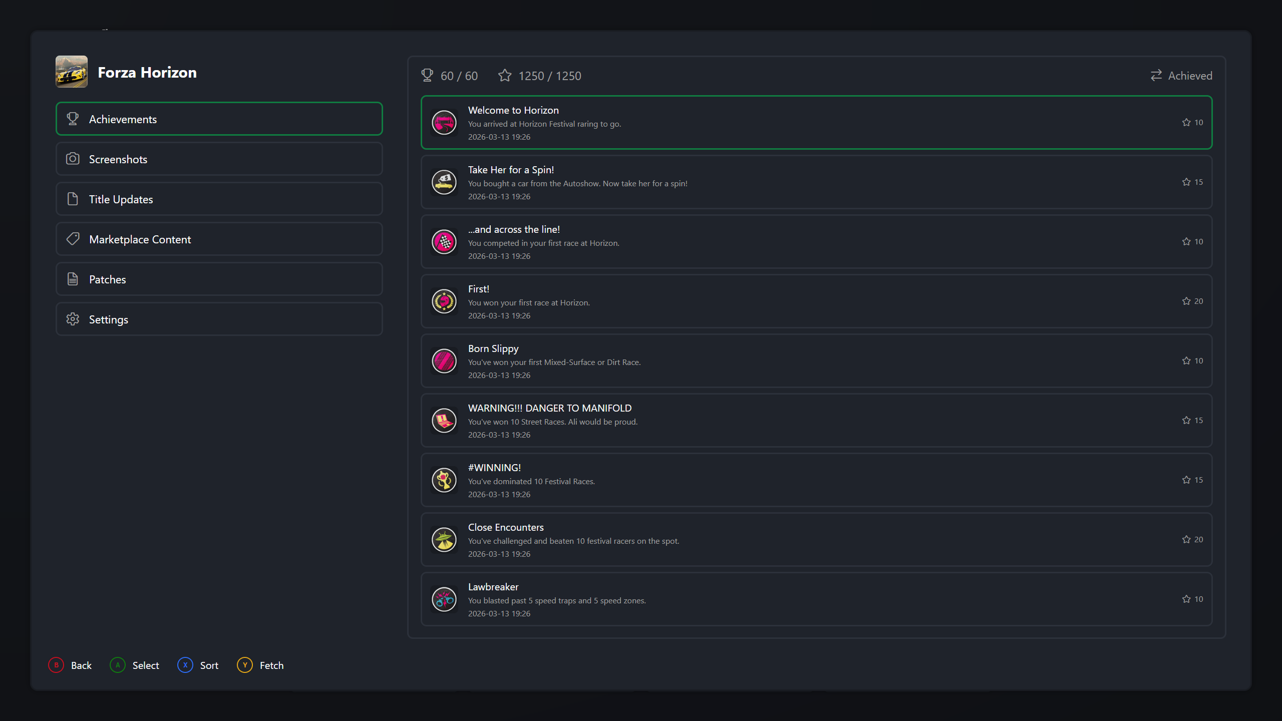
Task: Toggle the Achieved sort filter
Action: pos(1181,76)
